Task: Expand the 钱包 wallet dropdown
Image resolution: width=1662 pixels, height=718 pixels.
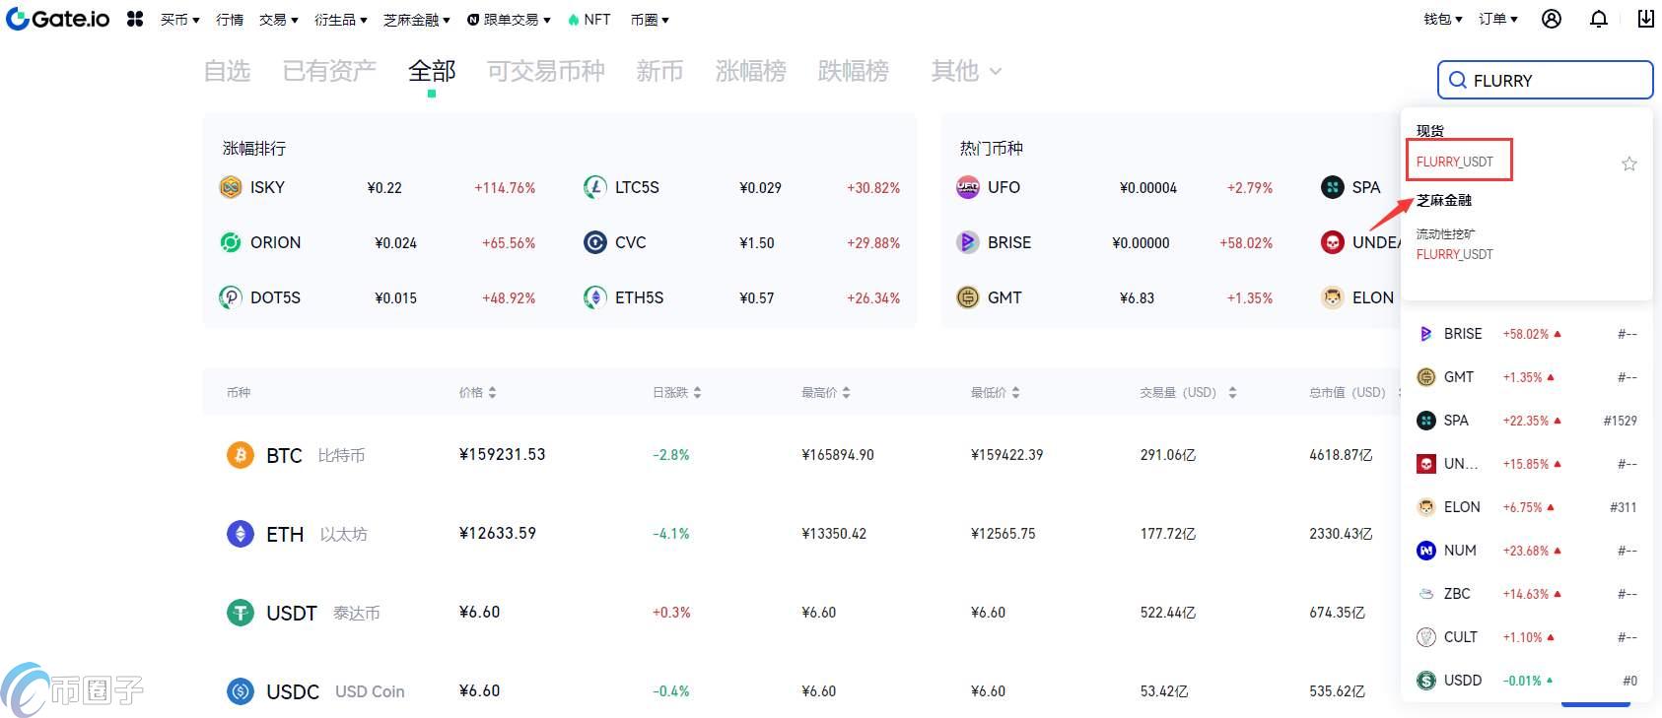Action: pyautogui.click(x=1443, y=19)
